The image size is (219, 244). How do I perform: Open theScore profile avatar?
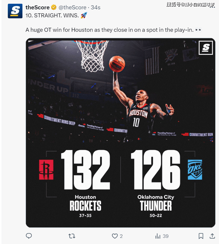pos(15,11)
